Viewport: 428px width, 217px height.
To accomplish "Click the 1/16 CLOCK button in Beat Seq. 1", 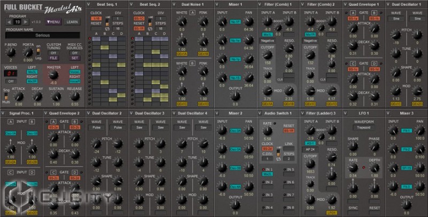I will point(96,19).
